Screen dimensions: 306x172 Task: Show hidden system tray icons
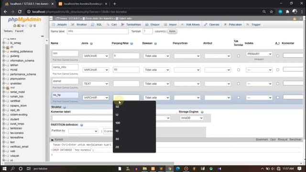click(x=262, y=169)
